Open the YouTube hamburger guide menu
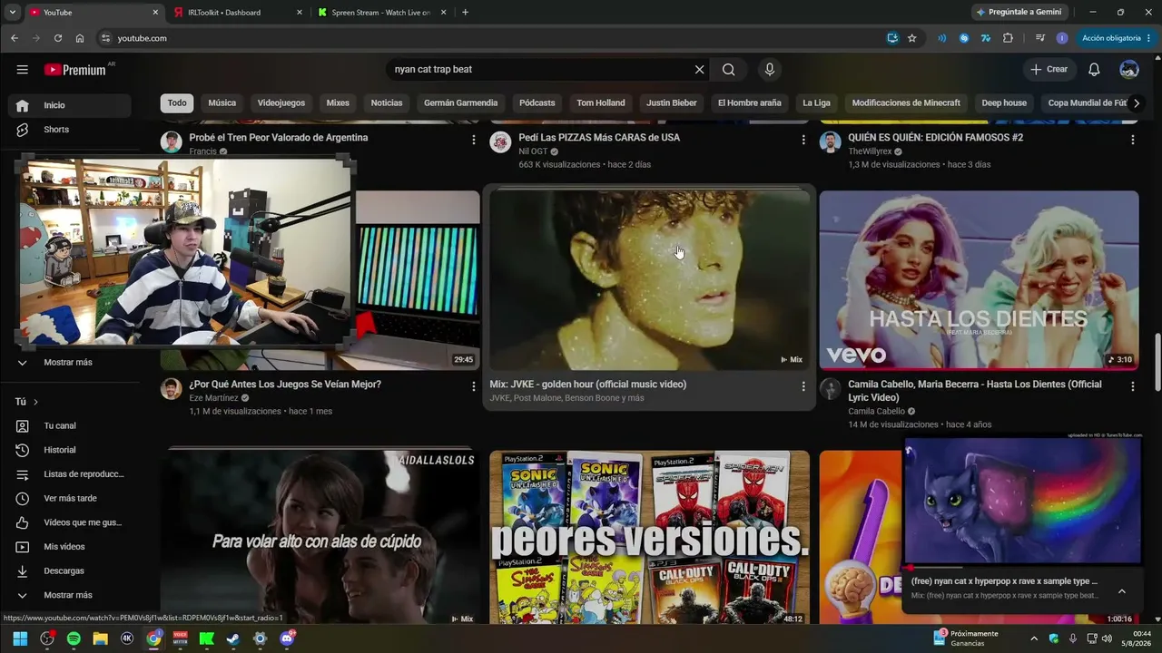Screen dimensions: 1162x653 [22, 70]
